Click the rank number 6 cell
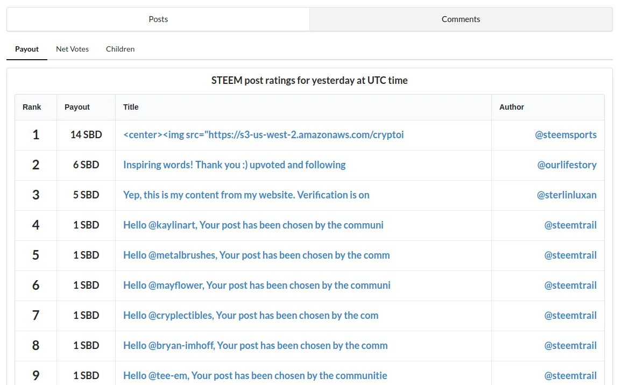622x385 pixels. (x=36, y=286)
